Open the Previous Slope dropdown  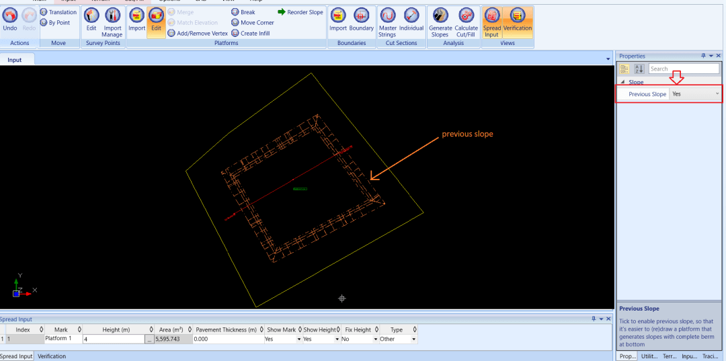coord(717,94)
